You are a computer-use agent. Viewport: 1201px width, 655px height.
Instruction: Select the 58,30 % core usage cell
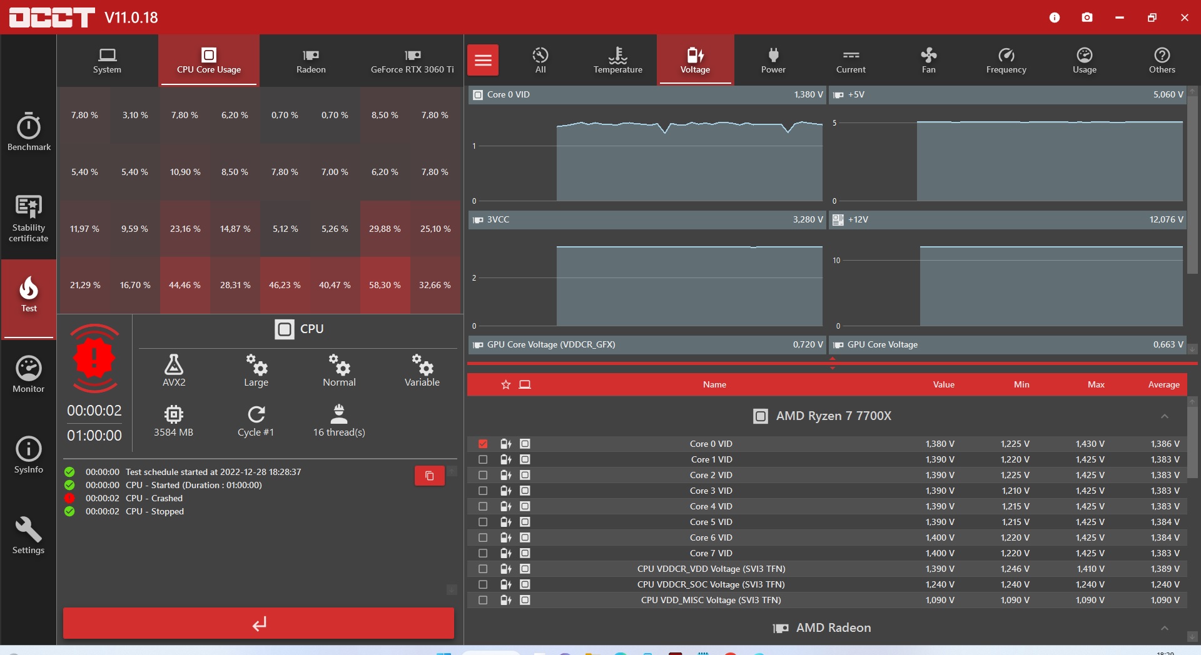click(x=385, y=285)
